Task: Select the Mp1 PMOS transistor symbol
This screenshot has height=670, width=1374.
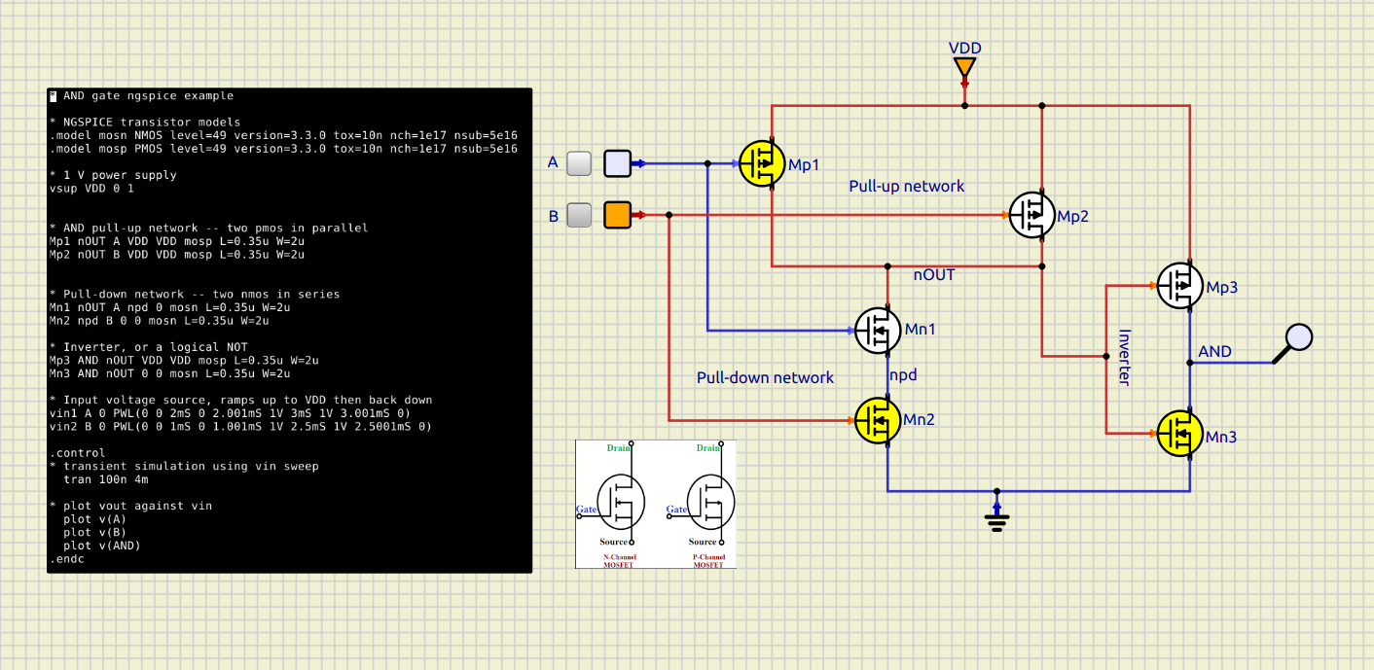Action: [762, 163]
